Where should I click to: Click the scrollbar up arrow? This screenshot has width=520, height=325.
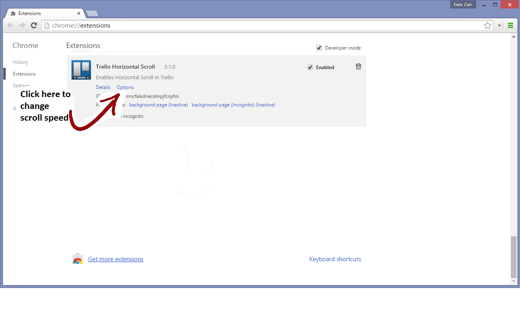tap(513, 37)
